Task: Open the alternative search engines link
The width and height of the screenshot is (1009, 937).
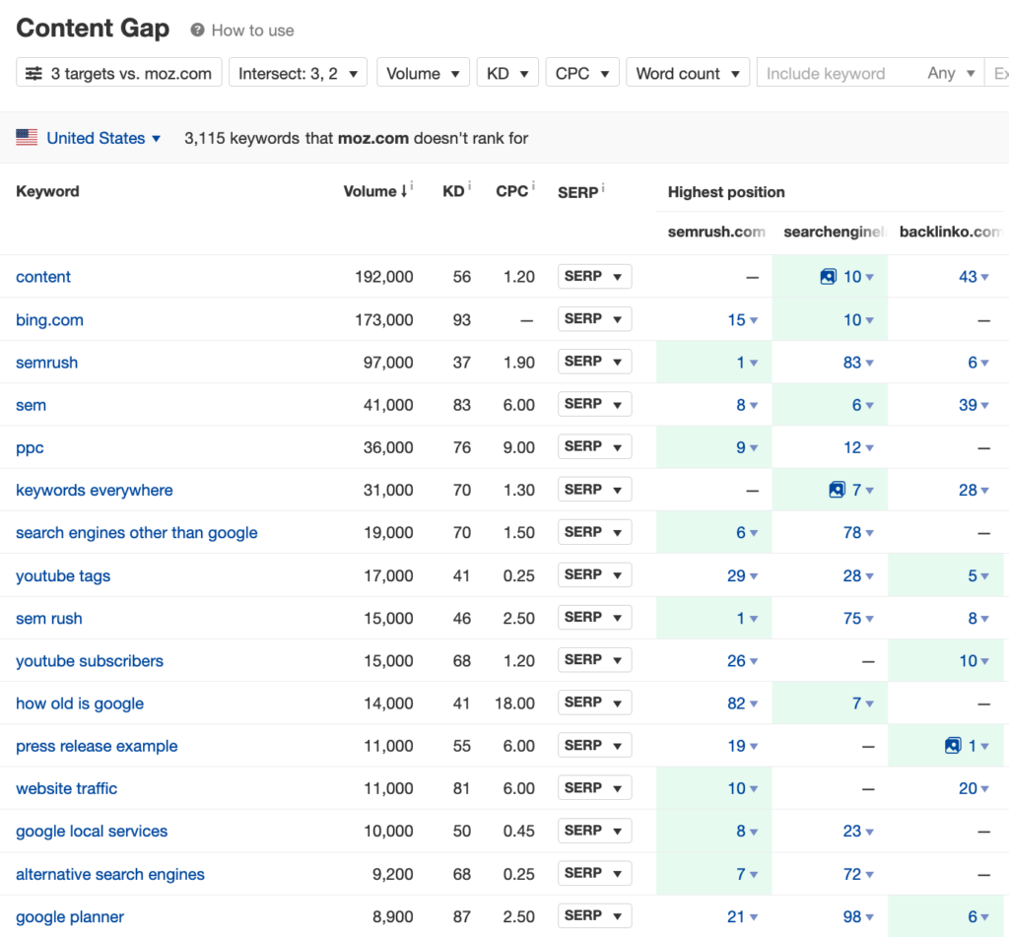Action: 110,874
